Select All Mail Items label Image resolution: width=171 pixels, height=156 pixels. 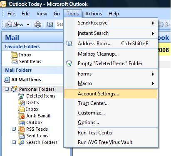[x=26, y=80]
